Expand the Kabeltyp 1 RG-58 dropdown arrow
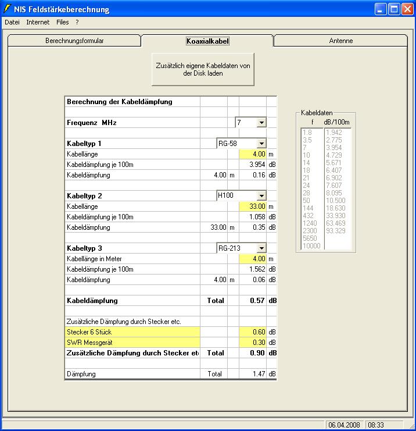The width and height of the screenshot is (416, 431). pyautogui.click(x=261, y=144)
